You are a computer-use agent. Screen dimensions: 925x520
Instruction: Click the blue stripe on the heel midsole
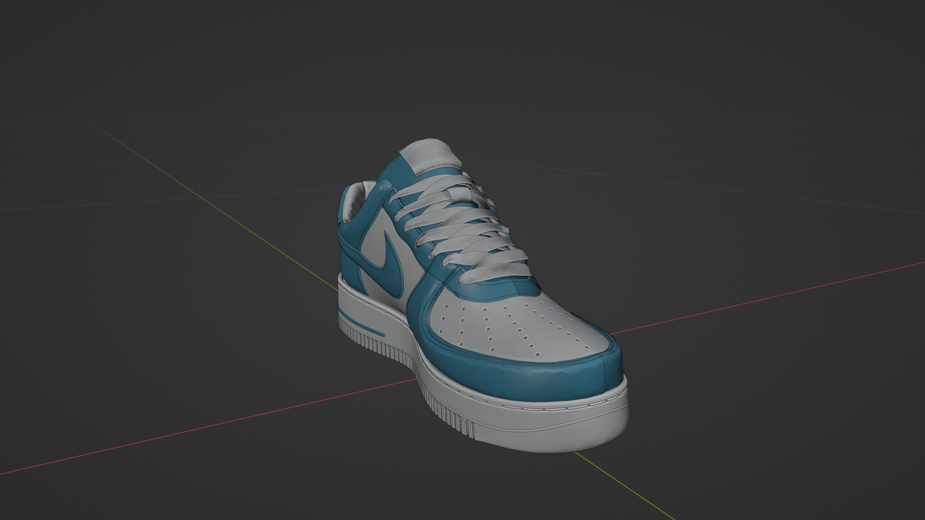pyautogui.click(x=361, y=325)
